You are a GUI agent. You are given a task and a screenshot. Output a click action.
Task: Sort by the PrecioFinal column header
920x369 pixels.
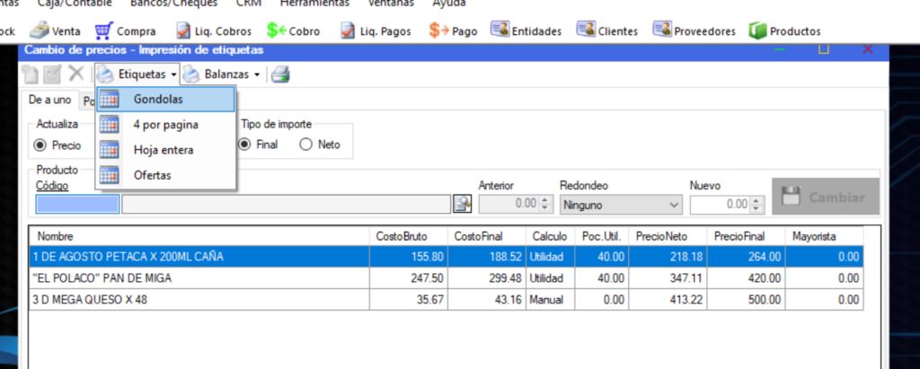point(746,236)
